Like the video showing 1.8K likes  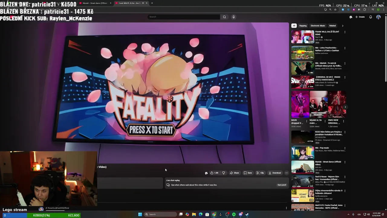point(214,173)
